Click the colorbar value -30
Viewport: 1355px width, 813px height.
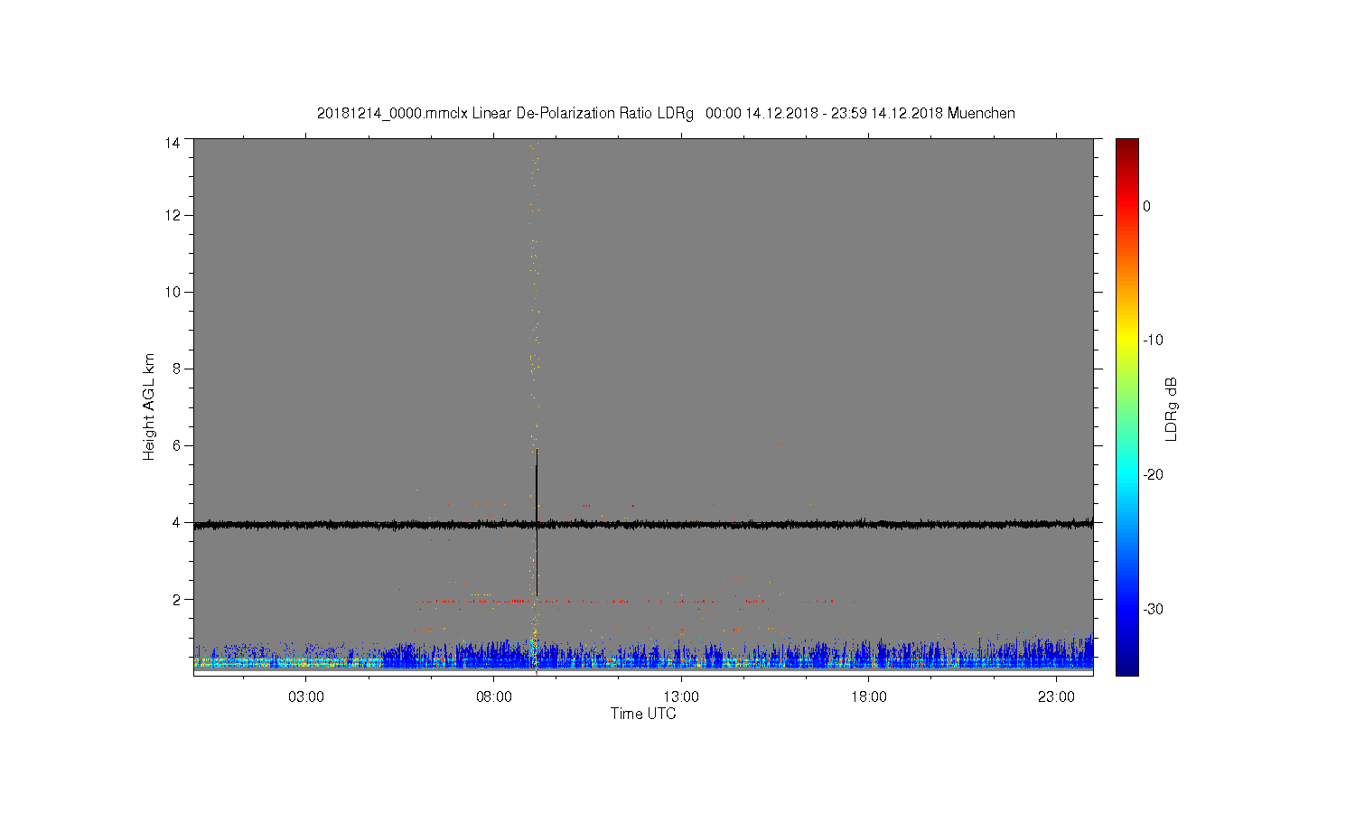(1153, 610)
